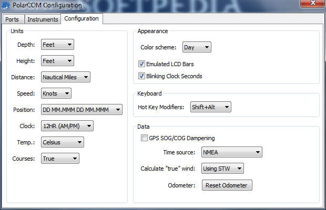Click the Distance: label
The height and width of the screenshot is (210, 326).
23,77
